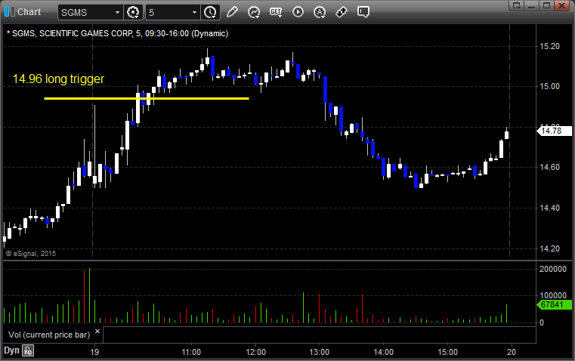Click the window pop-out dropdown icon
The image size is (575, 361).
click(517, 5)
